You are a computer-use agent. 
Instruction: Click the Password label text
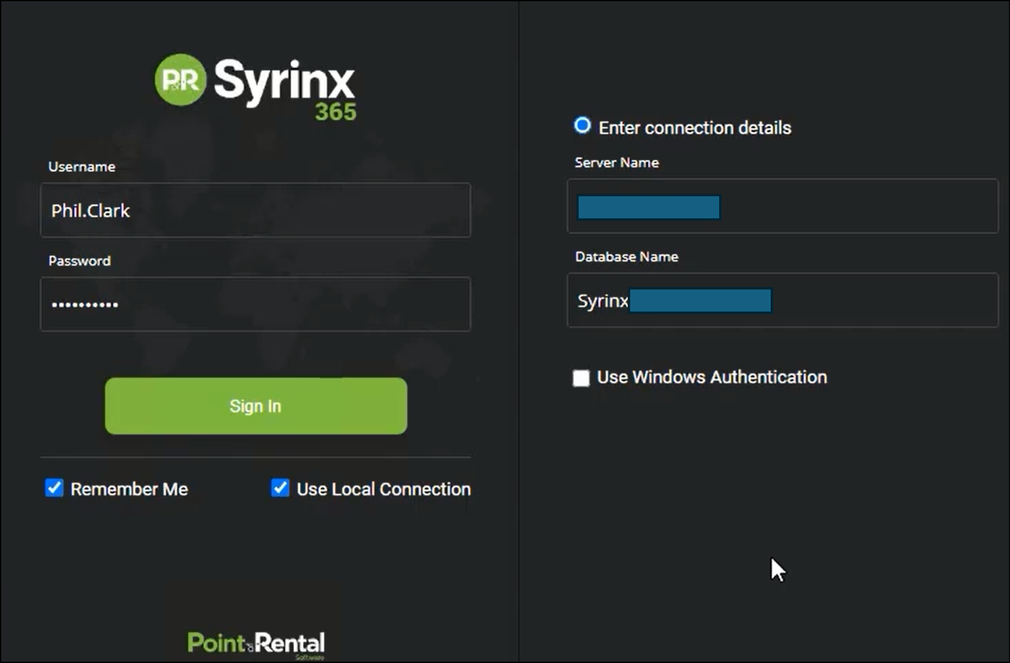80,261
